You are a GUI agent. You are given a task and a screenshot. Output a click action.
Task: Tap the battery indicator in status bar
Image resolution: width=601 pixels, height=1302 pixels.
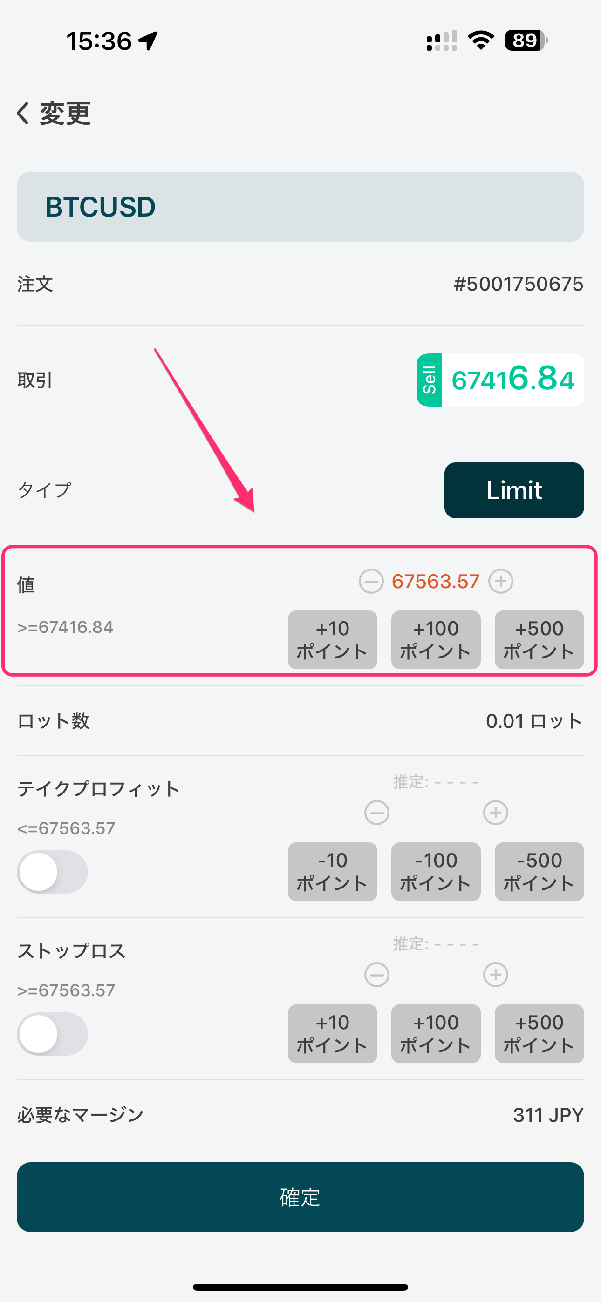[x=526, y=41]
